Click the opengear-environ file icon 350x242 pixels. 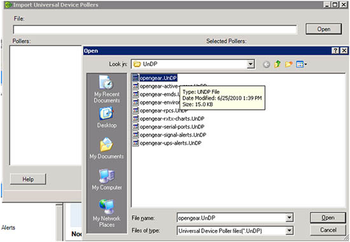(x=136, y=102)
